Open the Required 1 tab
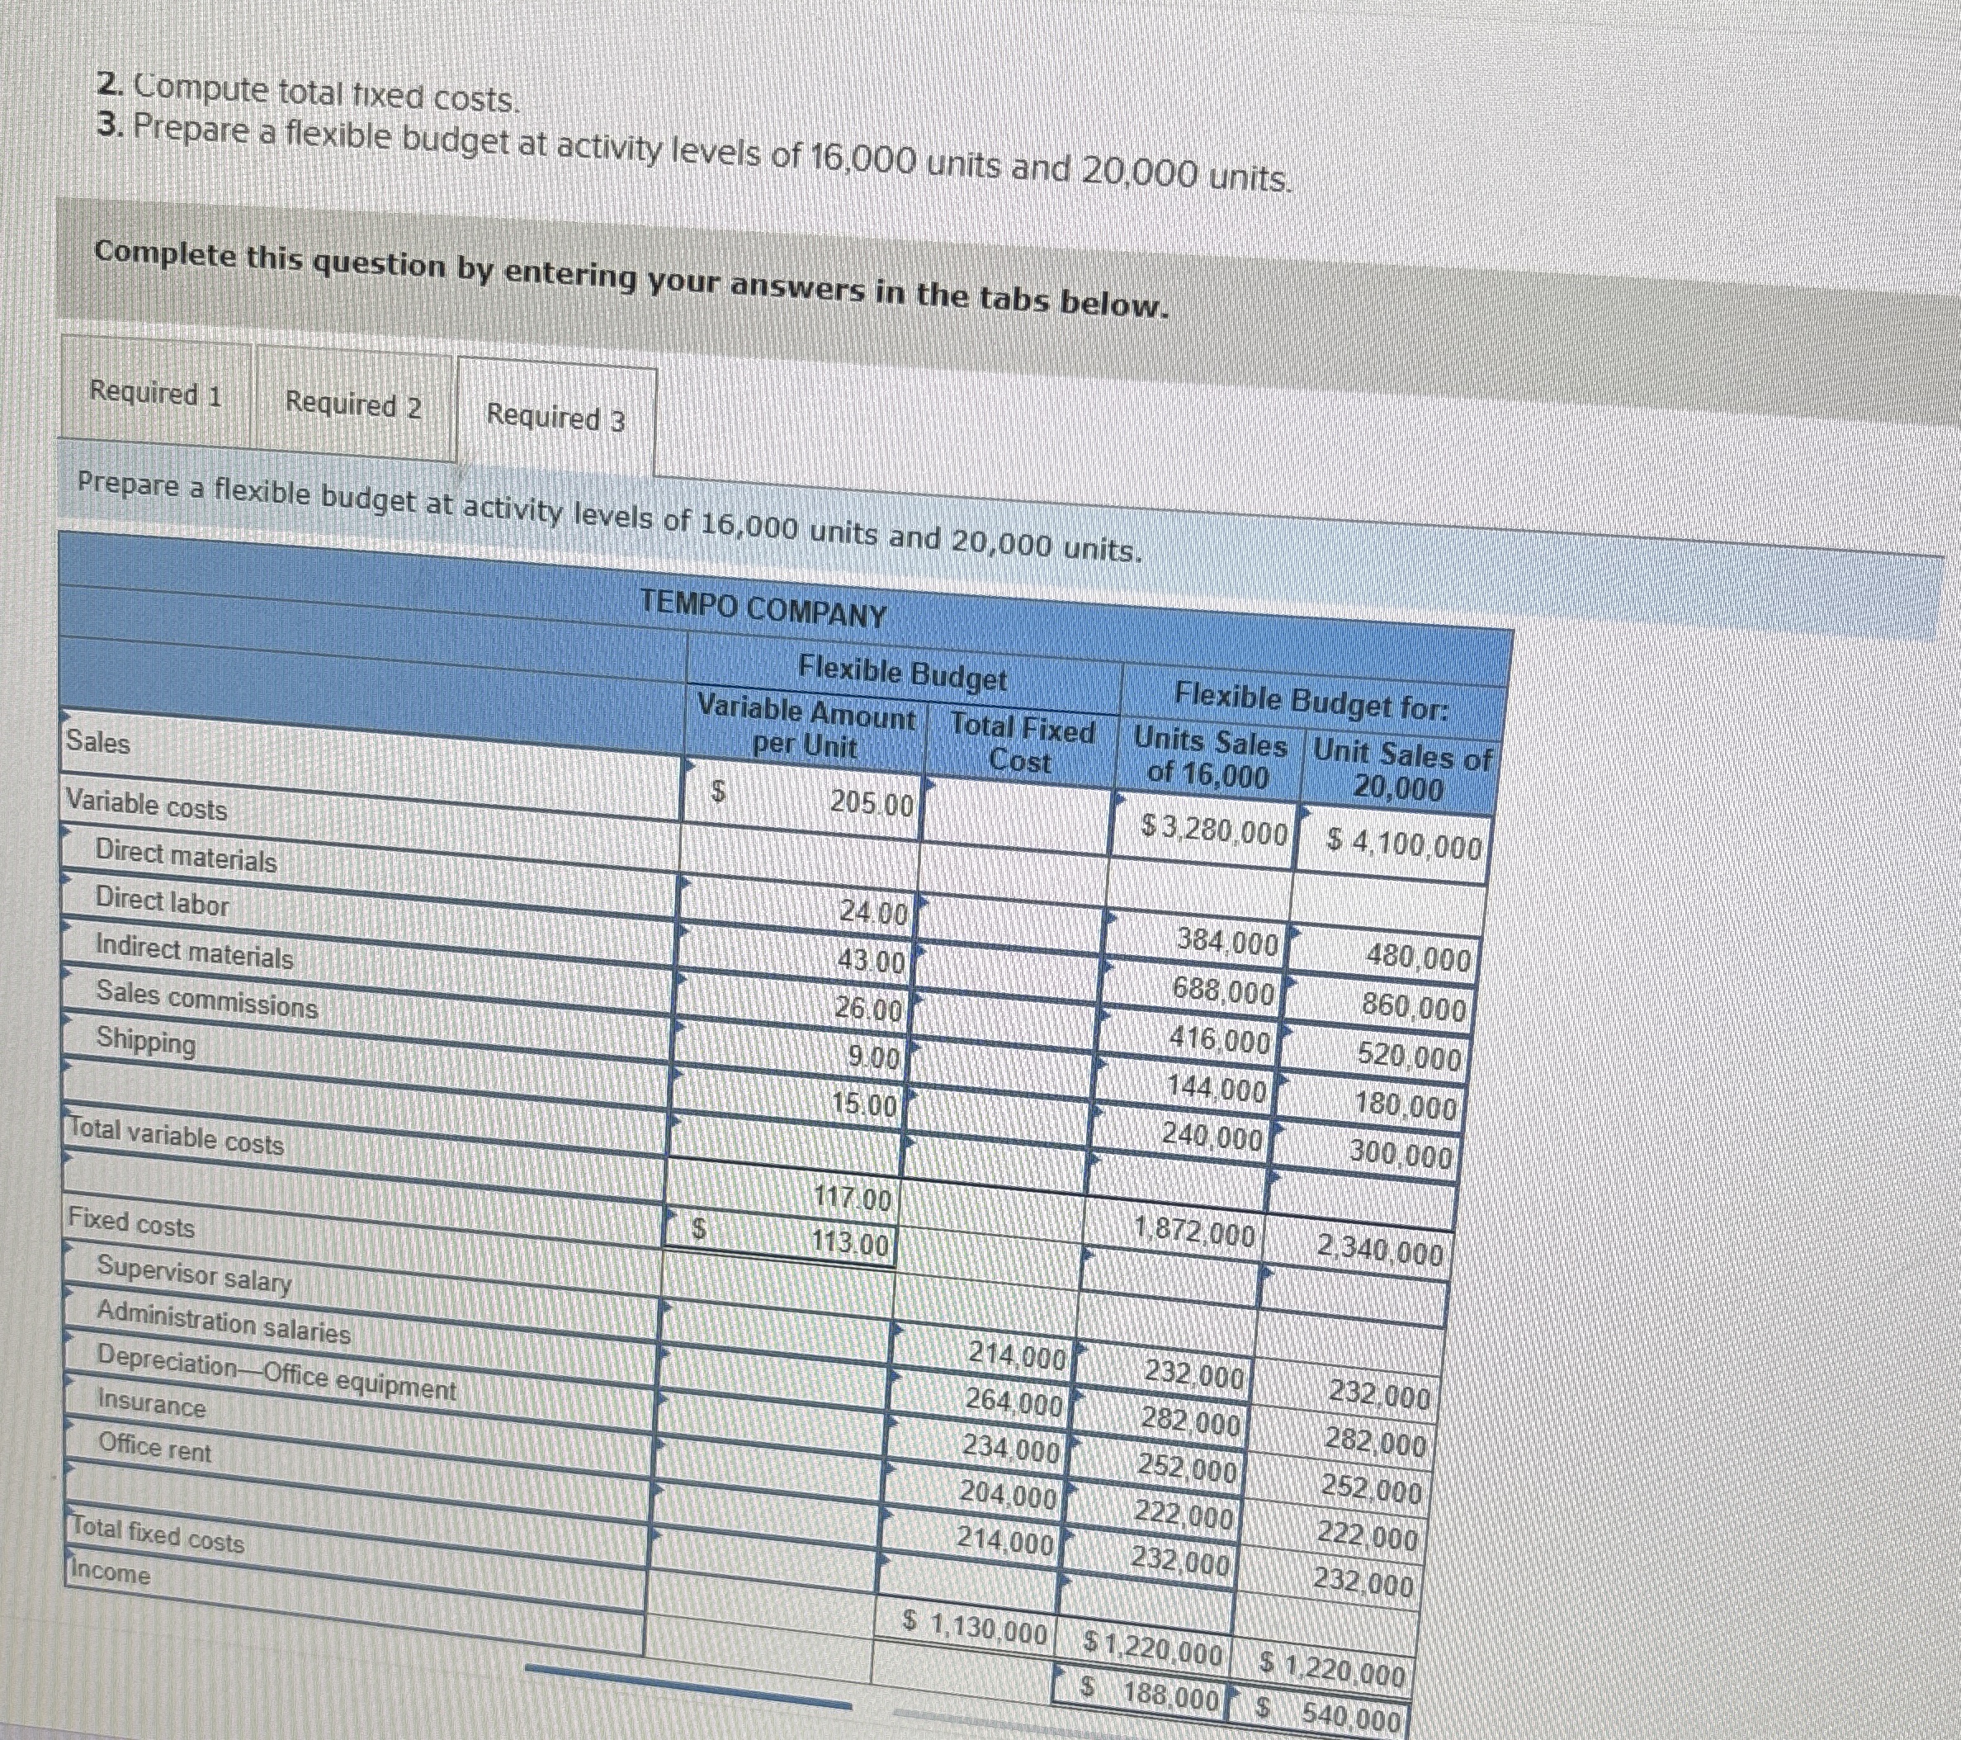The width and height of the screenshot is (1961, 1740). (154, 394)
